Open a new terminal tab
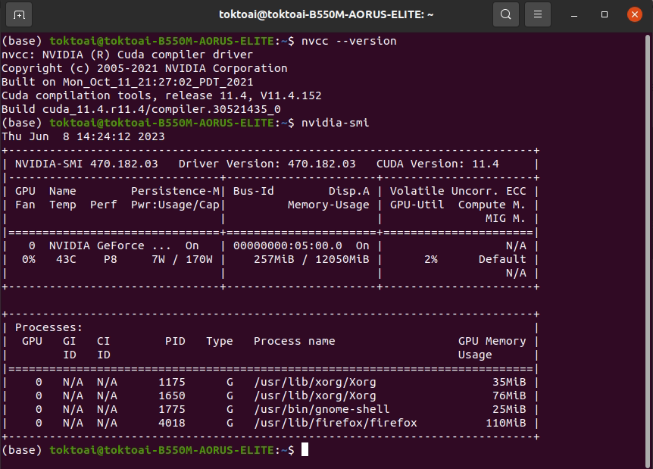 pyautogui.click(x=19, y=14)
